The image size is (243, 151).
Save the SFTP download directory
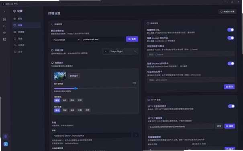click(x=230, y=126)
